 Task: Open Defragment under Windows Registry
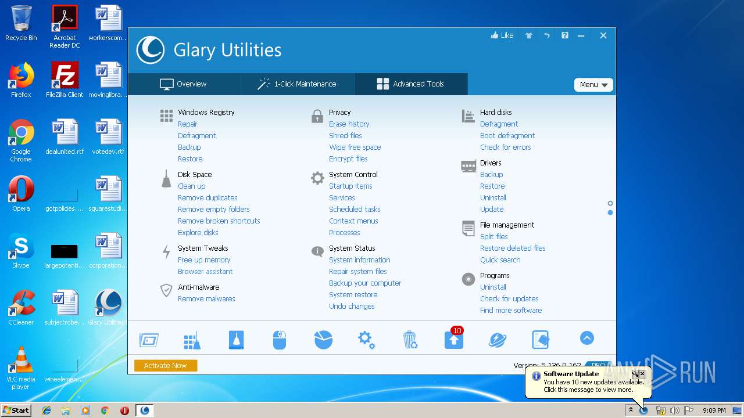[x=196, y=136]
